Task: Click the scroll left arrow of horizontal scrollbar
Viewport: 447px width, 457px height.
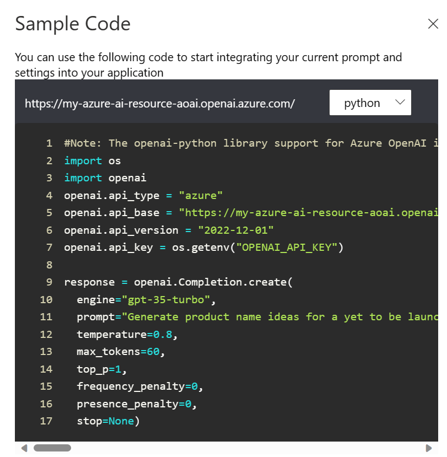Action: point(24,448)
